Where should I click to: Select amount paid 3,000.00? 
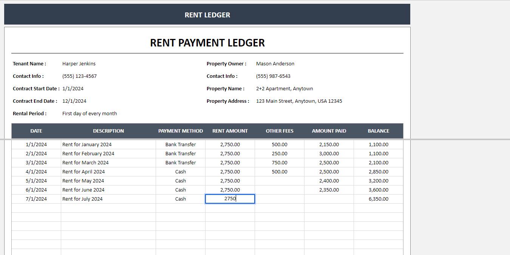tap(329, 153)
